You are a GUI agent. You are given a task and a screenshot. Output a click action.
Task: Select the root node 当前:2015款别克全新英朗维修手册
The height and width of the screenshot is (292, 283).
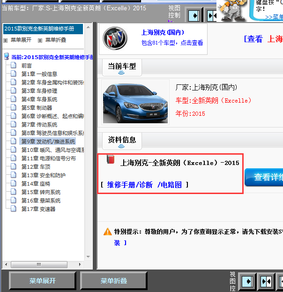pos(52,57)
